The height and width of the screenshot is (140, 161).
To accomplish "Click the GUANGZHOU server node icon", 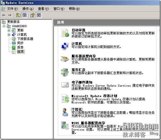I will (9, 26).
